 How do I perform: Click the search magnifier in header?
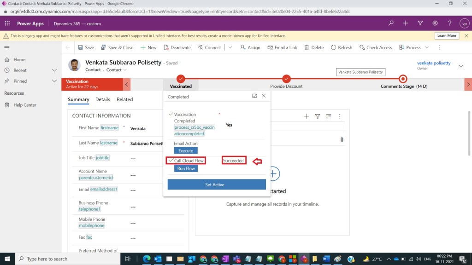click(x=391, y=23)
